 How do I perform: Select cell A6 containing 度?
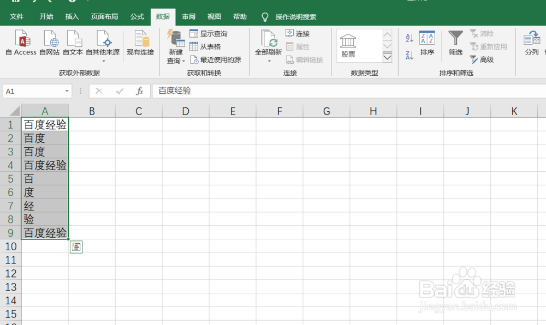pyautogui.click(x=45, y=192)
